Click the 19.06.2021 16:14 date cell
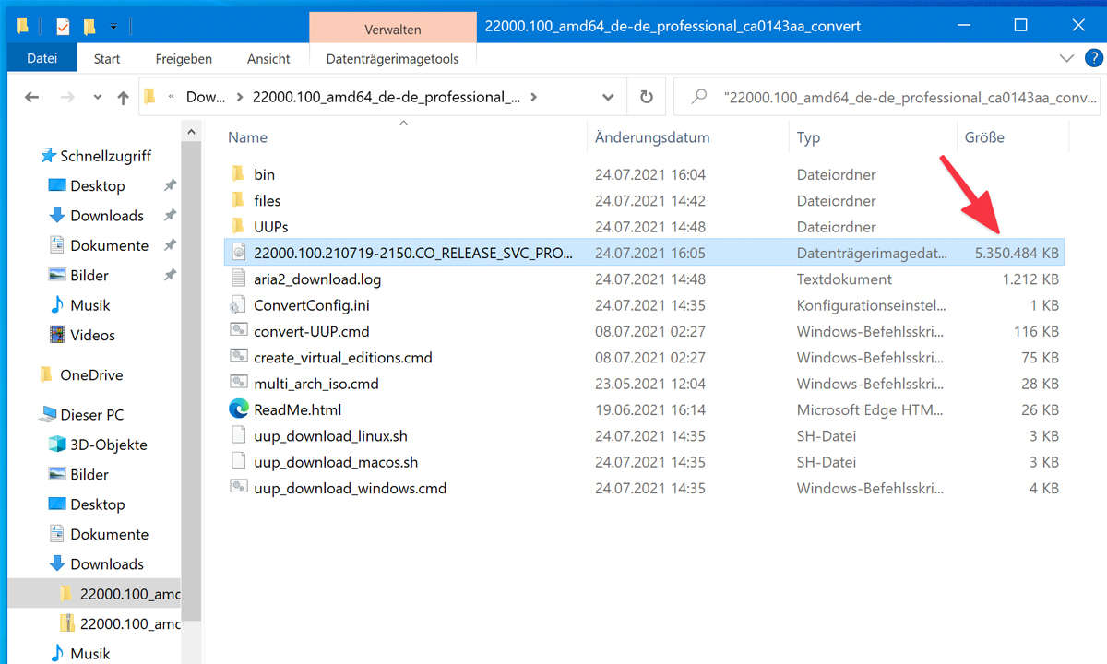 pyautogui.click(x=649, y=409)
